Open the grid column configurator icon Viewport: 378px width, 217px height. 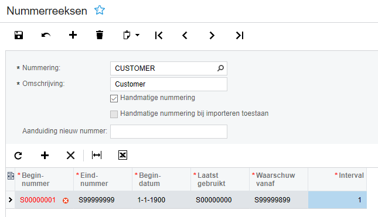click(x=11, y=176)
